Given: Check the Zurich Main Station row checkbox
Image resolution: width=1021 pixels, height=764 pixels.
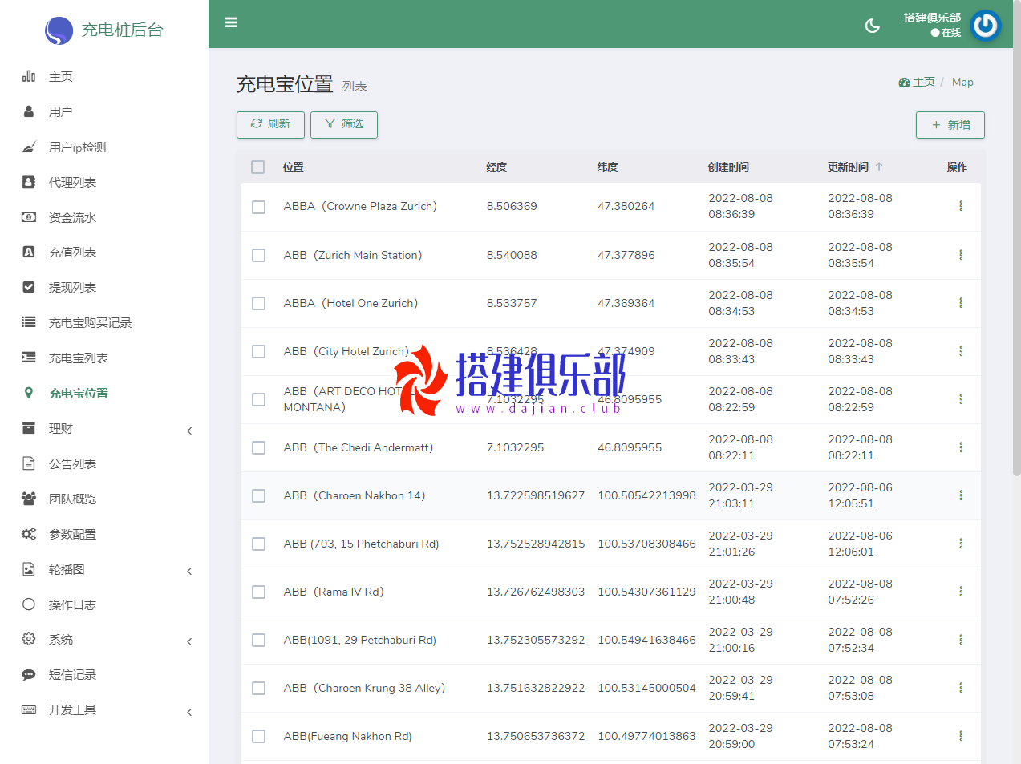Looking at the screenshot, I should coord(258,255).
